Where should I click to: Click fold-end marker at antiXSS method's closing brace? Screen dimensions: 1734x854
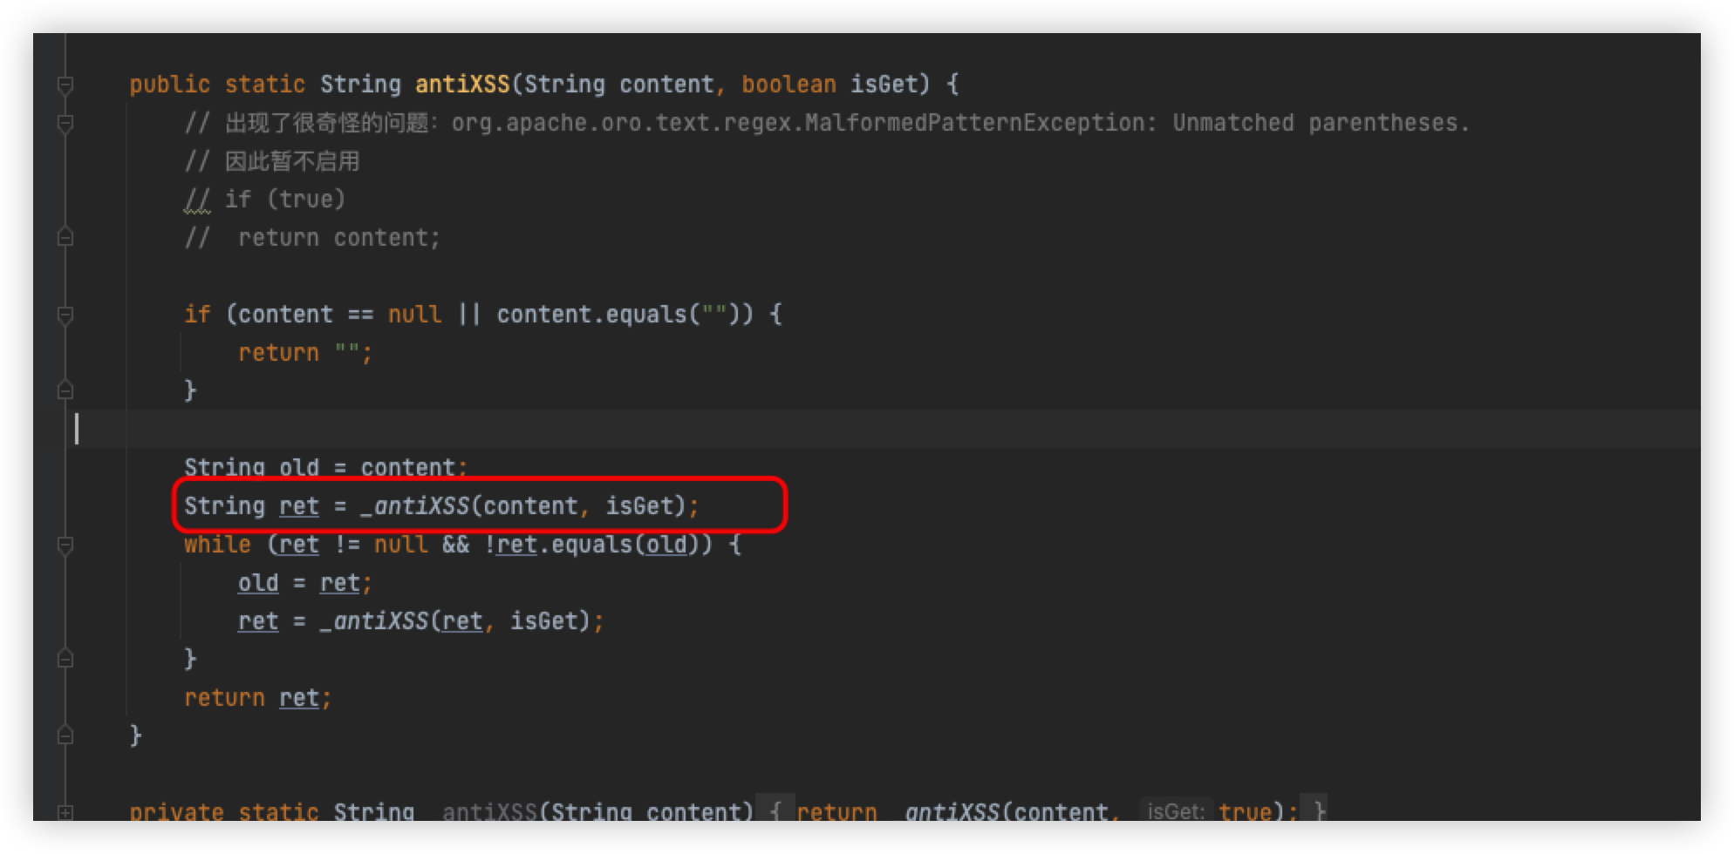pyautogui.click(x=65, y=735)
